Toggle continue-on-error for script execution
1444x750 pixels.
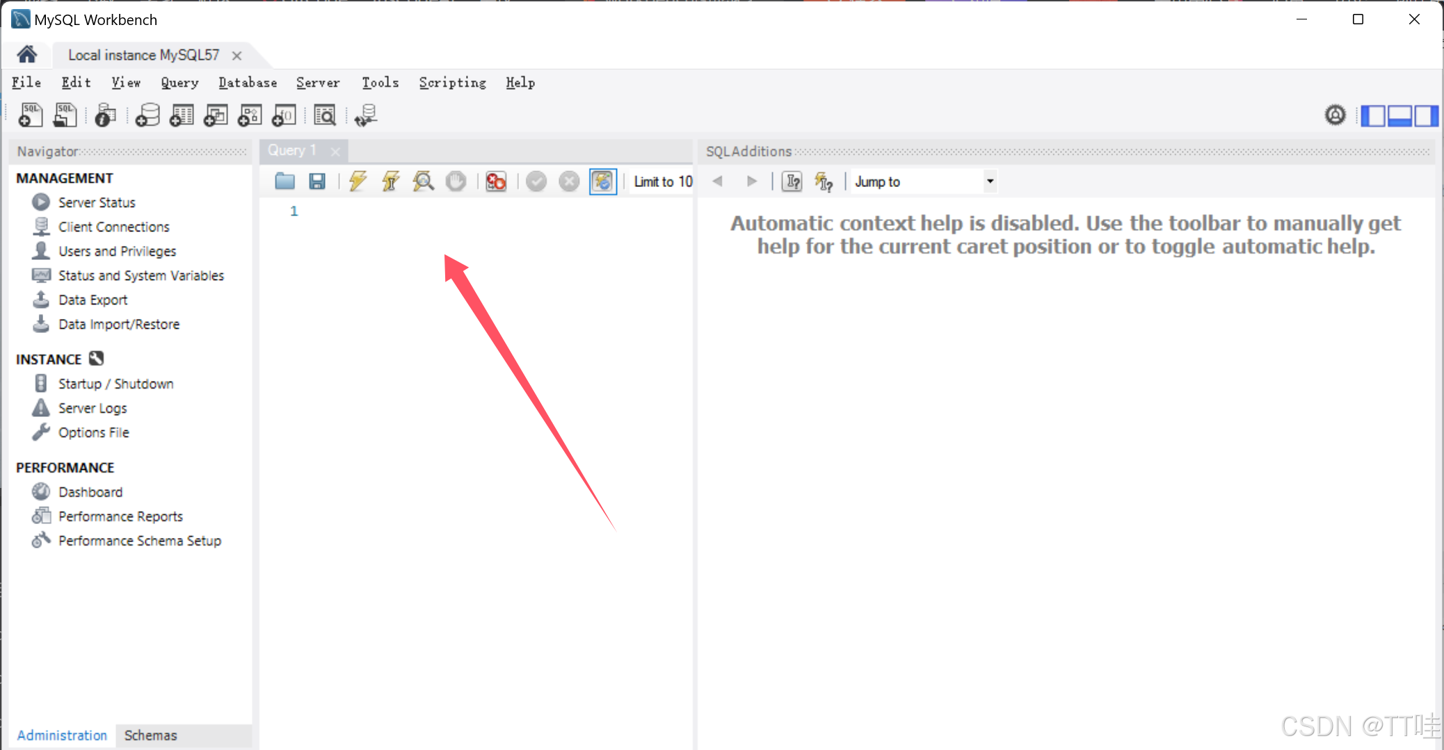coord(496,181)
